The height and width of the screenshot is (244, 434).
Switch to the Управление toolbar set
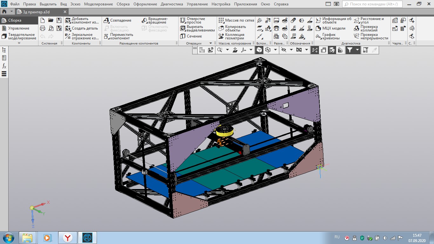19,28
